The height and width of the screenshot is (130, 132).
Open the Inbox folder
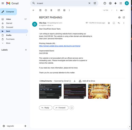(14, 19)
